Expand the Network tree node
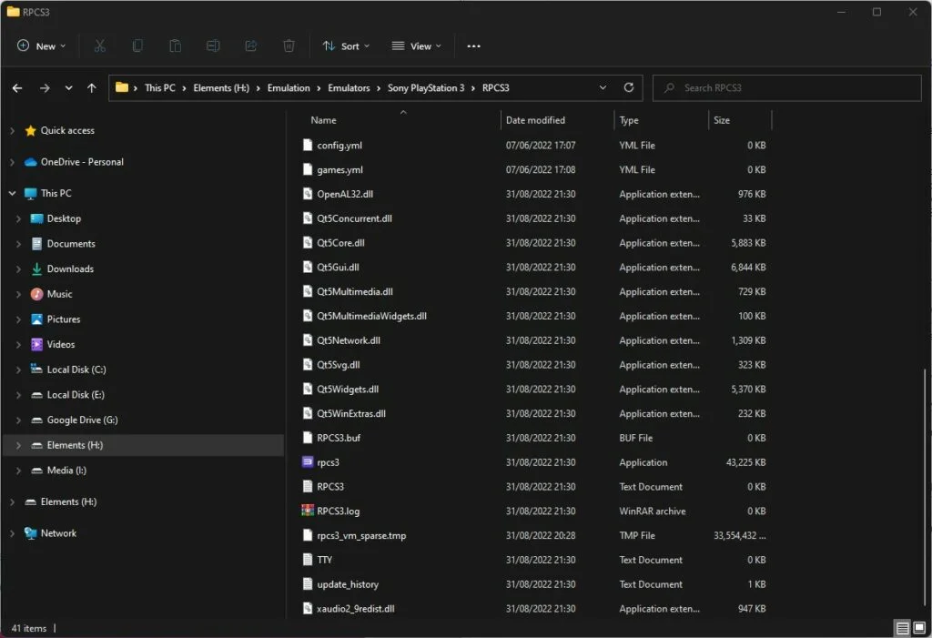 tap(12, 533)
